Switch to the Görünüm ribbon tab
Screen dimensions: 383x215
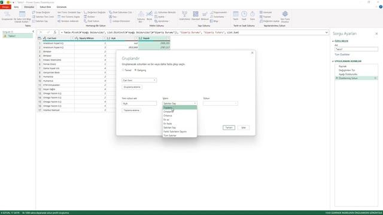62,7
